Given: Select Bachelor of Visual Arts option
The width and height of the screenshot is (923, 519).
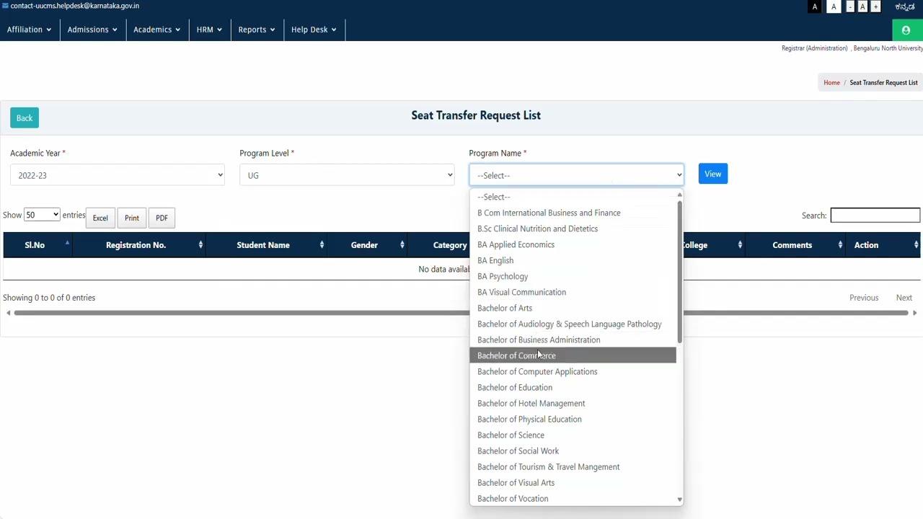Looking at the screenshot, I should tap(573, 482).
